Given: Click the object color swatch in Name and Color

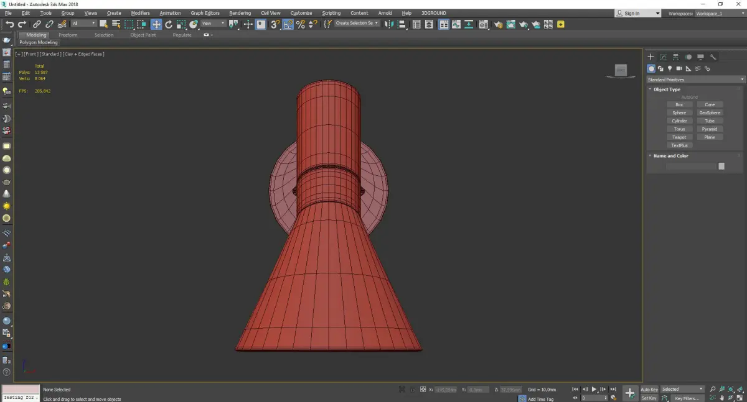Looking at the screenshot, I should [x=721, y=166].
